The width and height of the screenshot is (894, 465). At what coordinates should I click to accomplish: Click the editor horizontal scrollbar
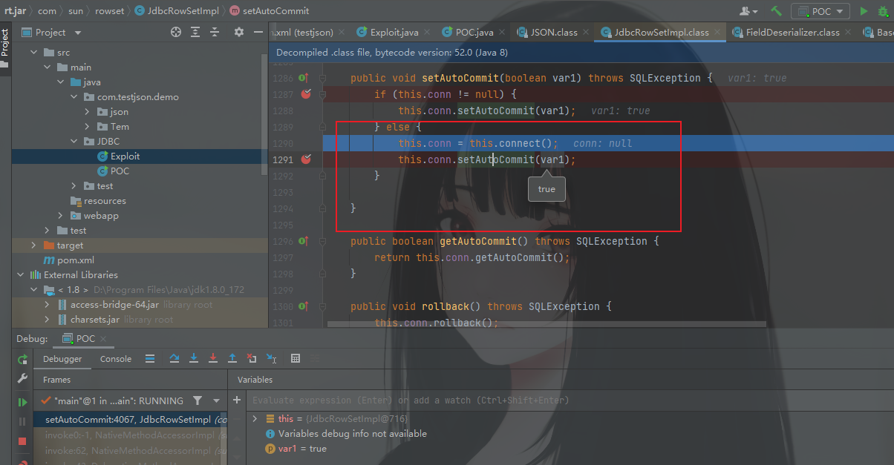(x=546, y=323)
